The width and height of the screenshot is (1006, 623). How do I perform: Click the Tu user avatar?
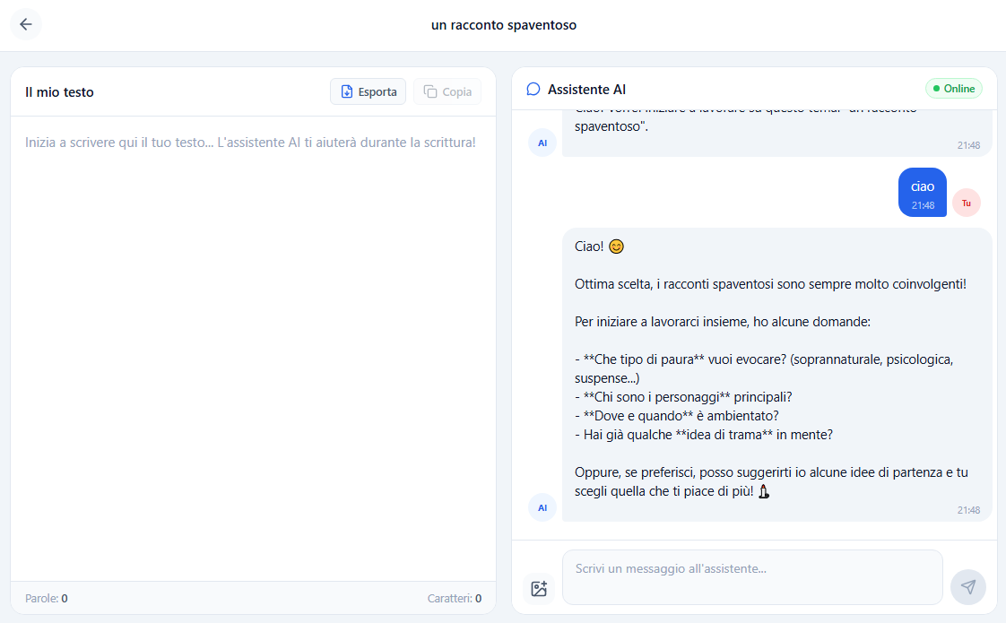tap(967, 203)
